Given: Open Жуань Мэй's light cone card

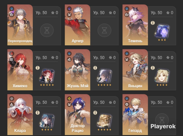Looking at the screenshot, I should (104, 76).
